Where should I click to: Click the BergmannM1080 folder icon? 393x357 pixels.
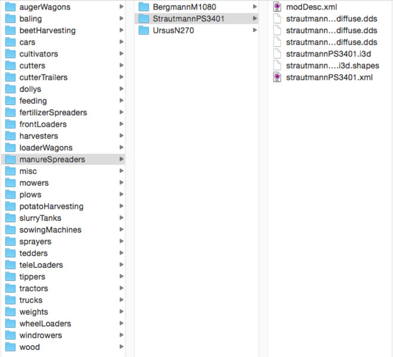144,7
